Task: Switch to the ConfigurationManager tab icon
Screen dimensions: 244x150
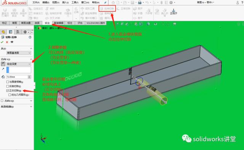Action: click(18, 32)
